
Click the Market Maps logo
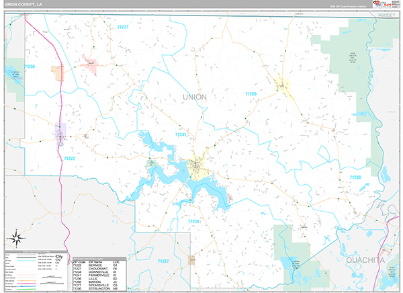click(386, 3)
